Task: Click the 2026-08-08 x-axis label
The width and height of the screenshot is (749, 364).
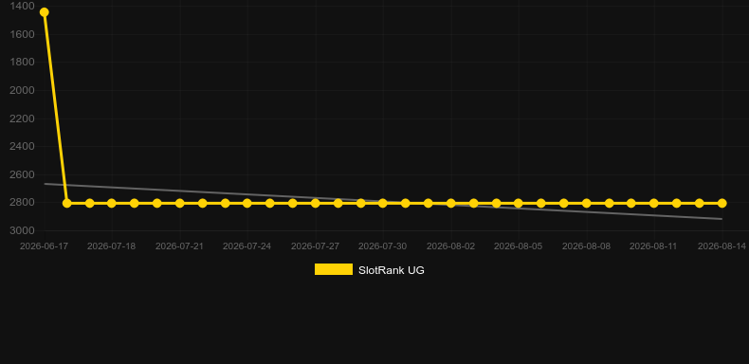Action: (x=587, y=246)
